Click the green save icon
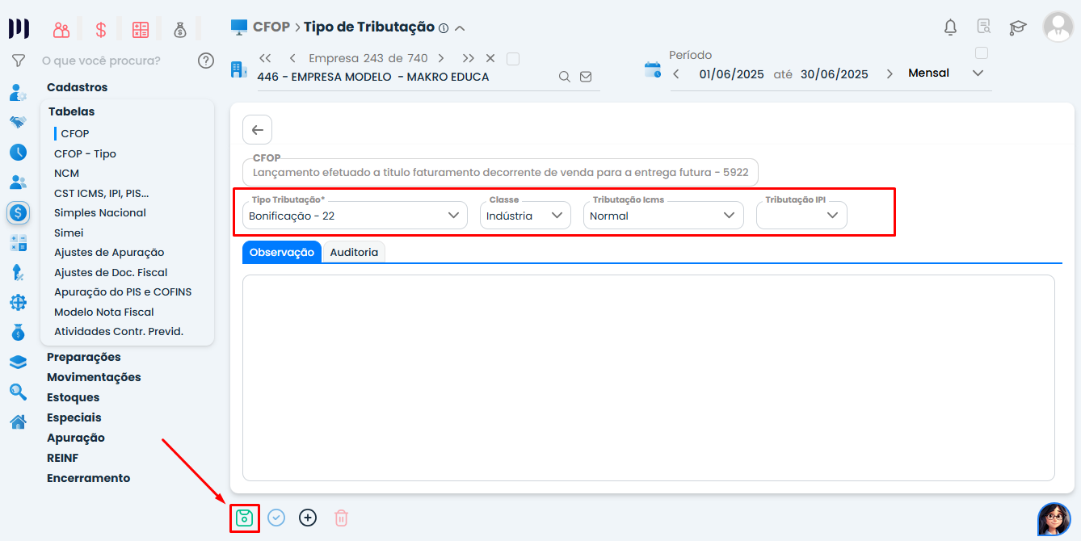Viewport: 1081px width, 541px height. point(244,518)
